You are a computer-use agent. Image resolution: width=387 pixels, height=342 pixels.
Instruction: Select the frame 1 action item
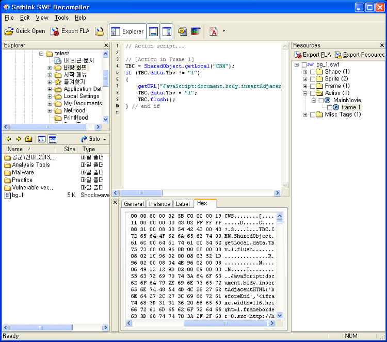click(x=351, y=108)
